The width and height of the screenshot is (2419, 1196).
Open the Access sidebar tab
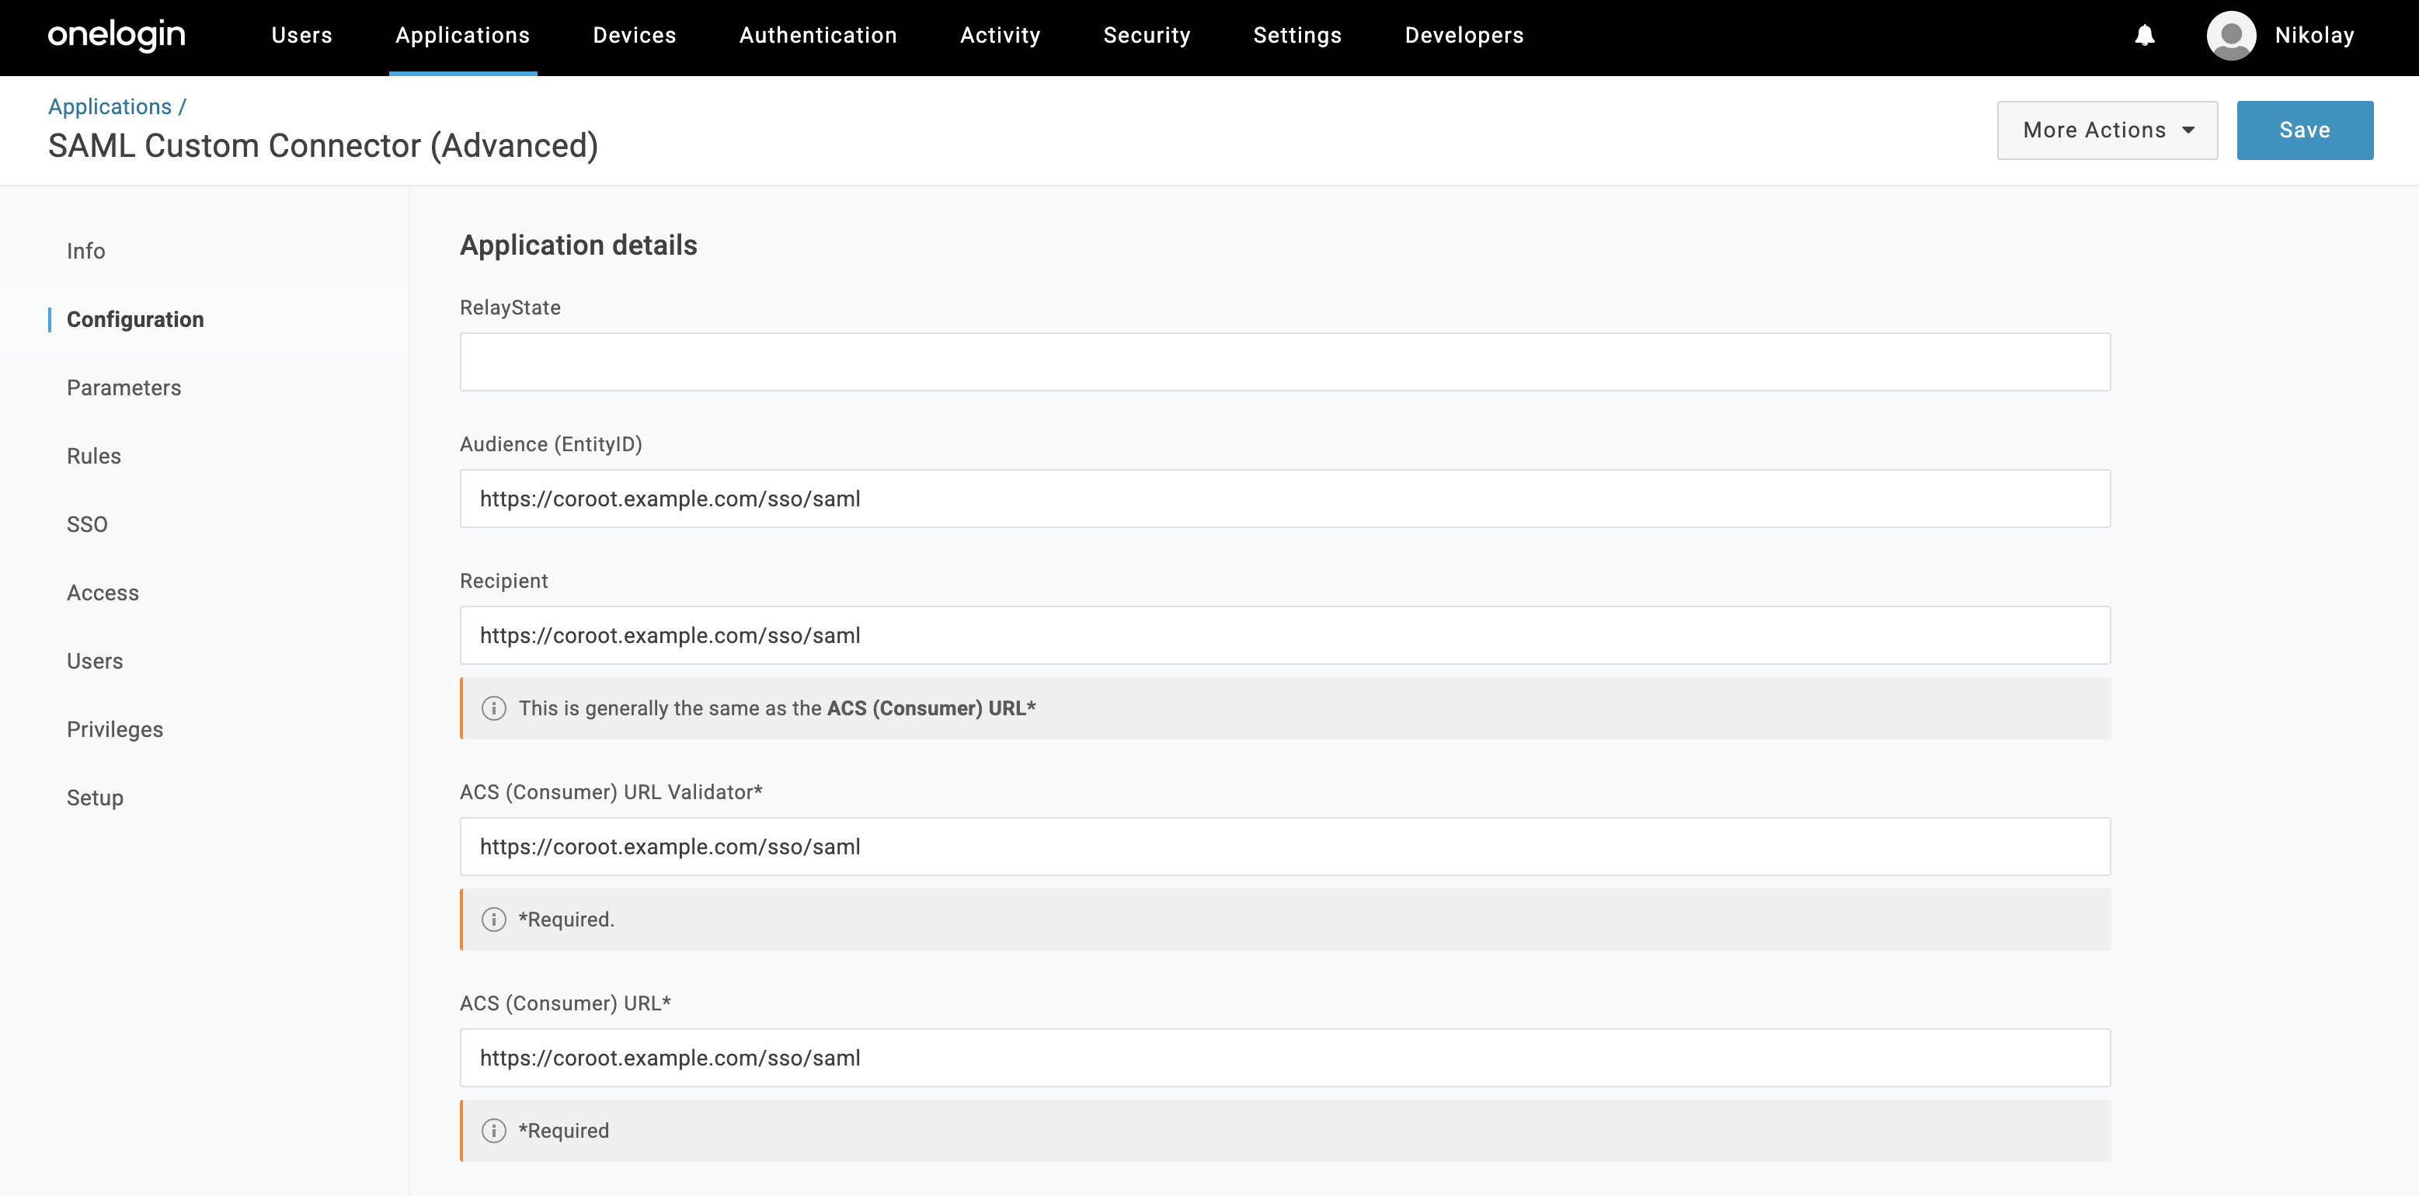pyautogui.click(x=103, y=593)
